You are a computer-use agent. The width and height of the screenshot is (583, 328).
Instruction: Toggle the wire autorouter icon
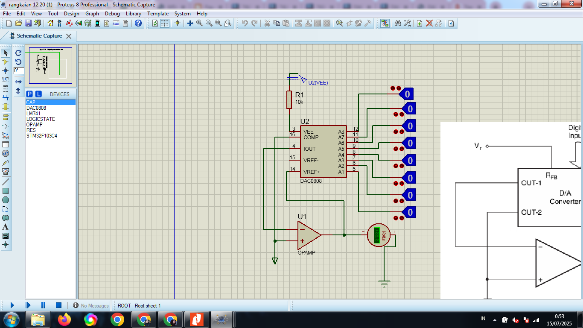point(385,23)
